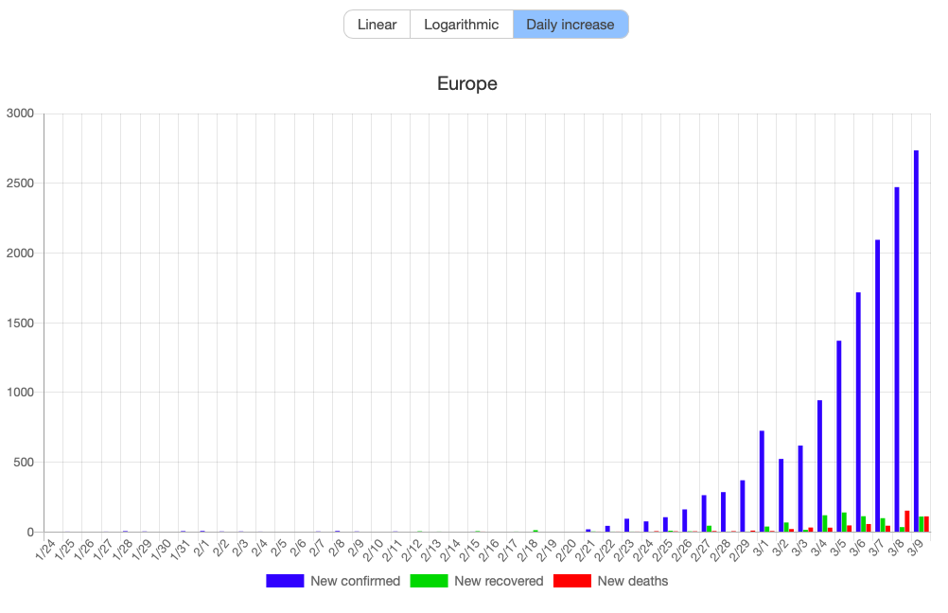
Task: Click the 1/24 x-axis date label
Action: 45,549
